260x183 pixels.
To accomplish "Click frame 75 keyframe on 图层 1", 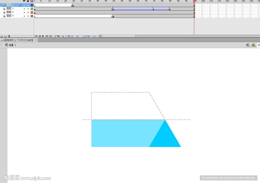I will [x=154, y=9].
